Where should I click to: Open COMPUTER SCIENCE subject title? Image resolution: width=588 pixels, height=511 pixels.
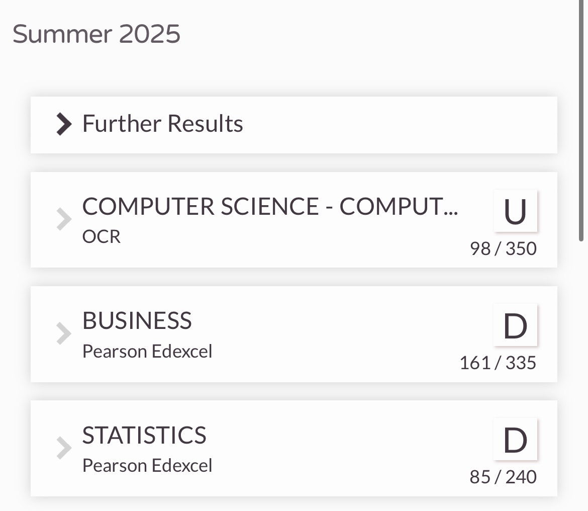(270, 207)
